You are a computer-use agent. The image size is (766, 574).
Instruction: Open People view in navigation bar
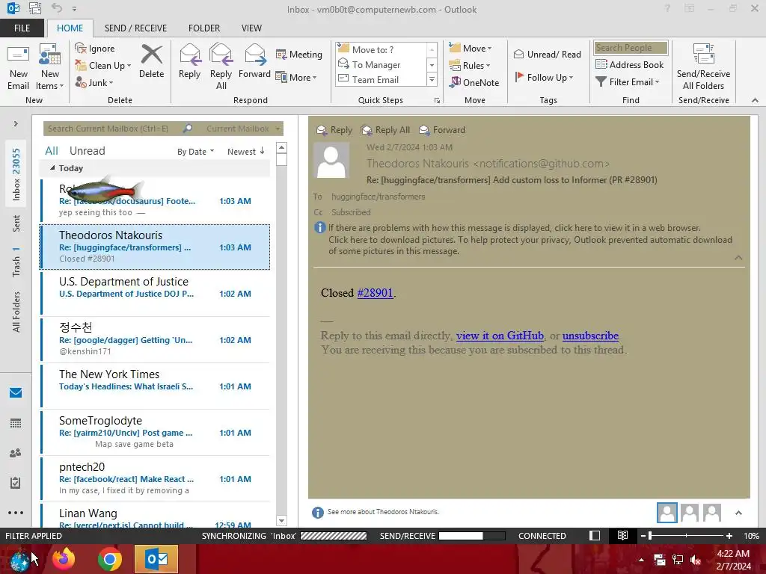16,453
